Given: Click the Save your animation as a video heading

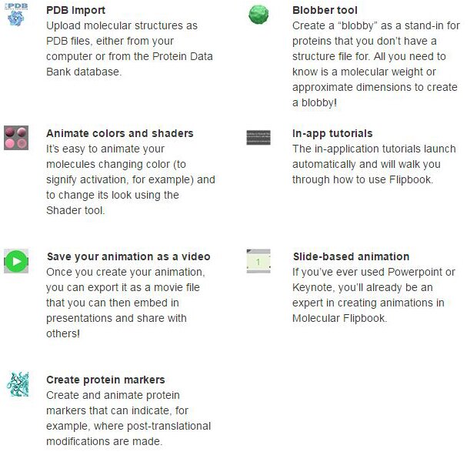Looking at the screenshot, I should (x=128, y=256).
